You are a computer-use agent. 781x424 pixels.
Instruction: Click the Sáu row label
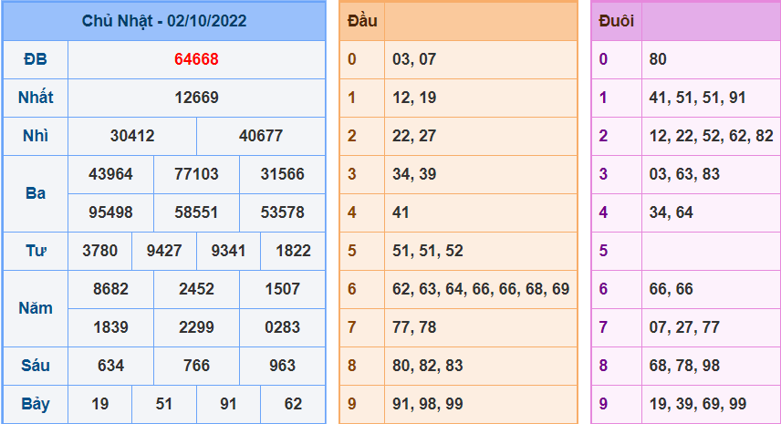36,366
